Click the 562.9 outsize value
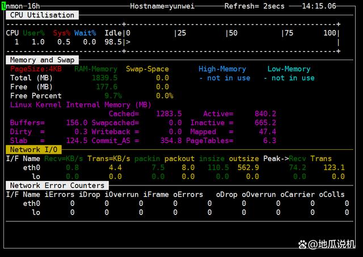This screenshot has width=363, height=257. click(x=248, y=167)
